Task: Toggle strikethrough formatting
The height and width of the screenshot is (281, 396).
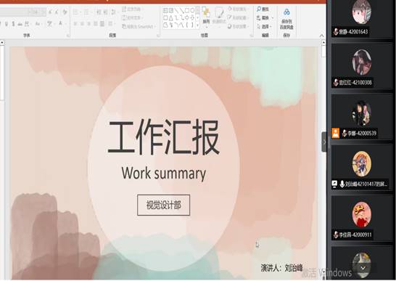Action: click(20, 24)
